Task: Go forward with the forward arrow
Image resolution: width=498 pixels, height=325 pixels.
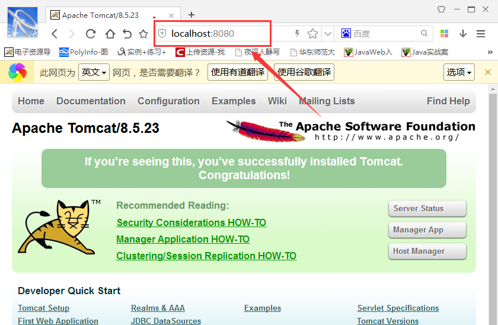Action: (72, 34)
